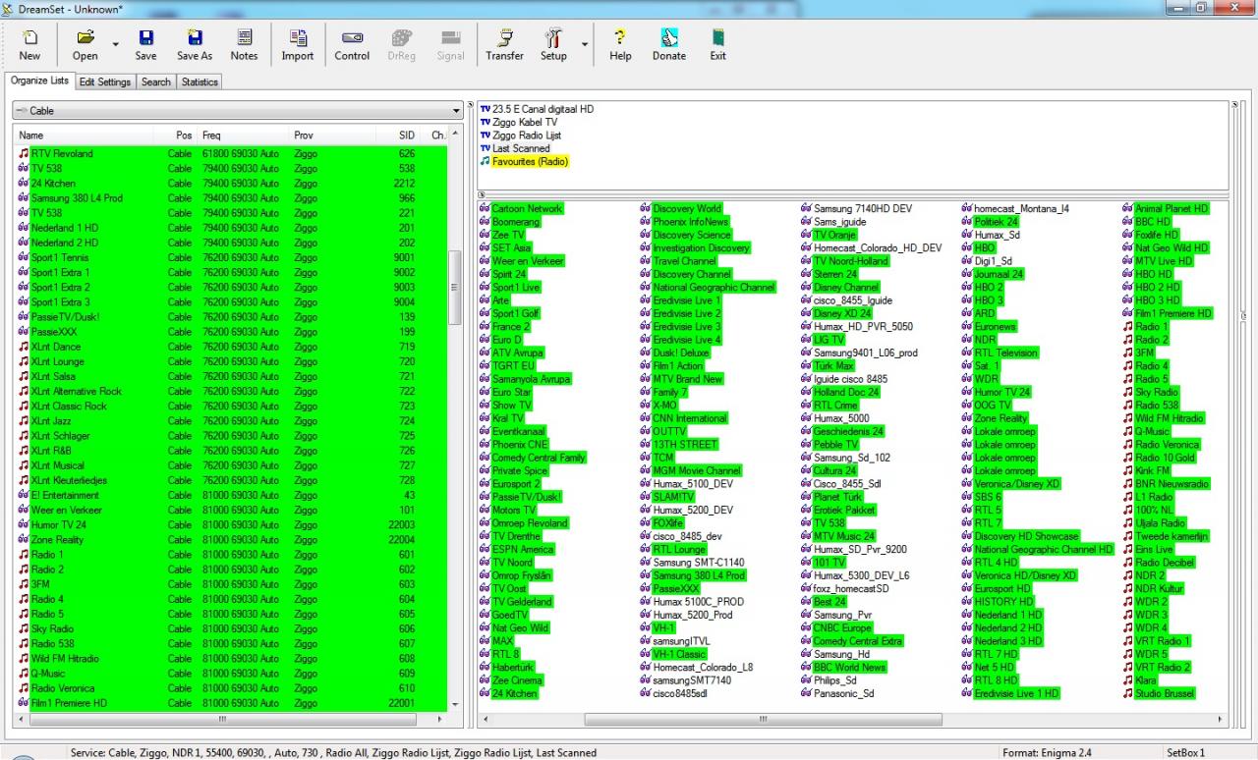Click homecast_Montana_l4 in the bouquet

[x=1022, y=209]
